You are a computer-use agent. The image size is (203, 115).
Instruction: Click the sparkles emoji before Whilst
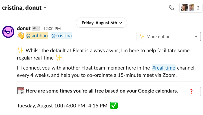click(21, 50)
